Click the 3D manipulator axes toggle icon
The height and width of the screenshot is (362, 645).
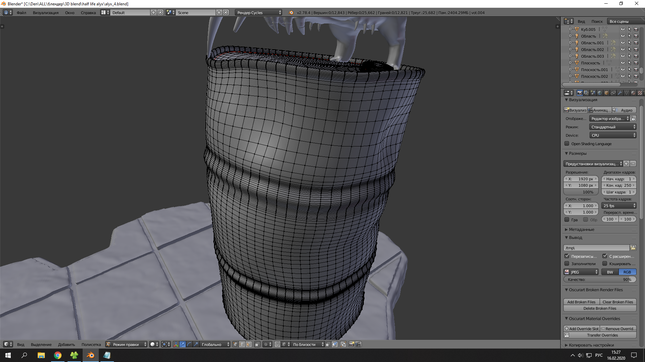(x=176, y=344)
